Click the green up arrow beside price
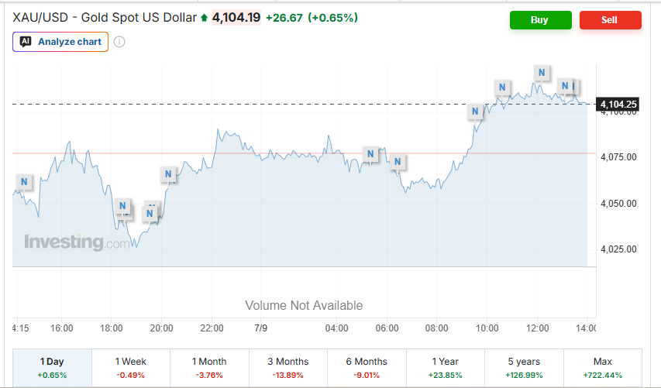 204,18
